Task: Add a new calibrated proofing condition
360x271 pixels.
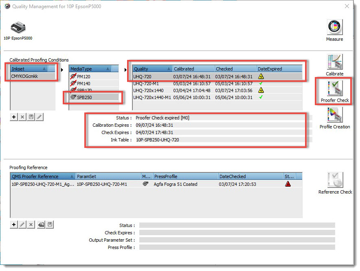Action: click(14, 117)
